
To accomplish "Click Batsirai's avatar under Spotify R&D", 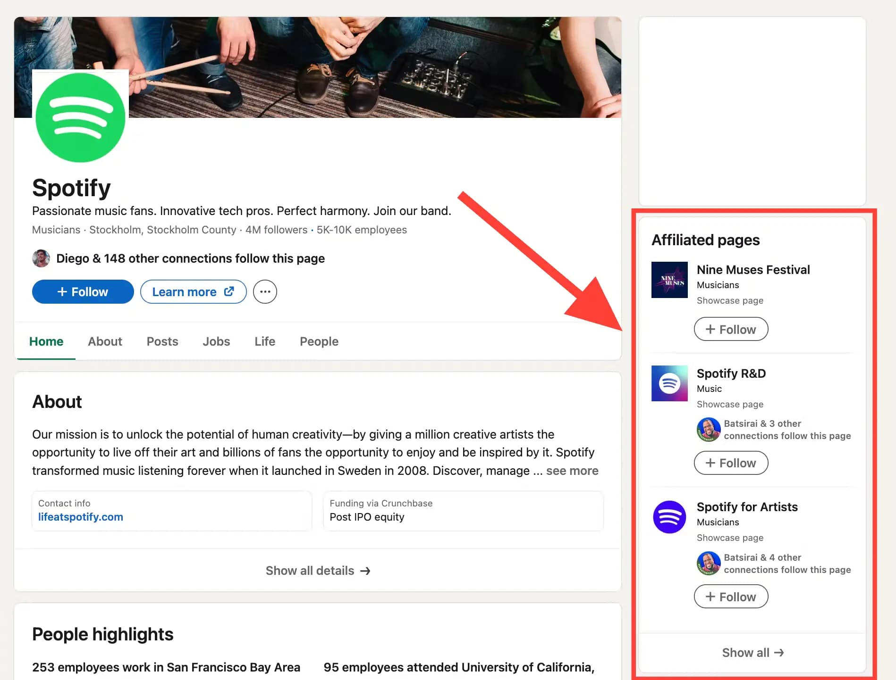I will point(708,429).
